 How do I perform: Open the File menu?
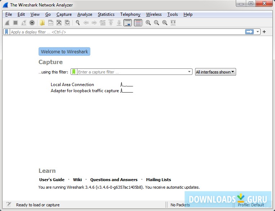9,14
